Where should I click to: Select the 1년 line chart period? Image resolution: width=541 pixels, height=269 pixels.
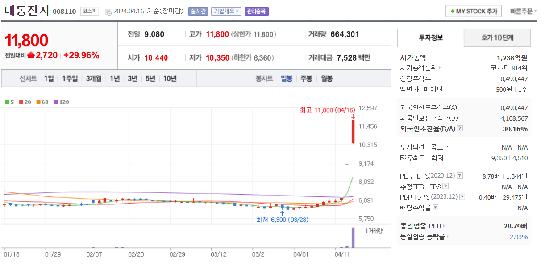115,78
